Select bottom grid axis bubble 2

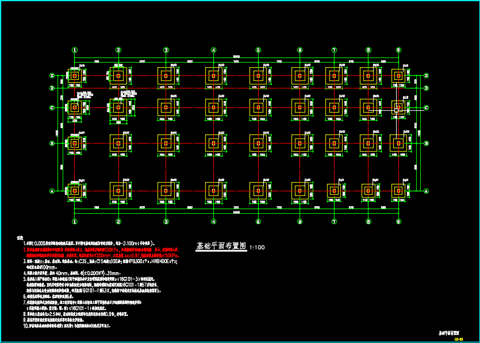pos(118,221)
